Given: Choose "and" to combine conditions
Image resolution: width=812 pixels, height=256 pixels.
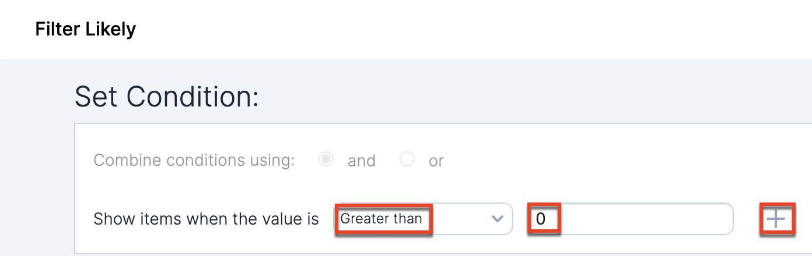Looking at the screenshot, I should coord(326,160).
